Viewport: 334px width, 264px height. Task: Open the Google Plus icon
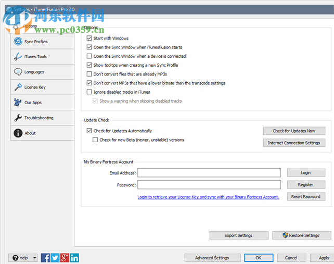coord(65,258)
